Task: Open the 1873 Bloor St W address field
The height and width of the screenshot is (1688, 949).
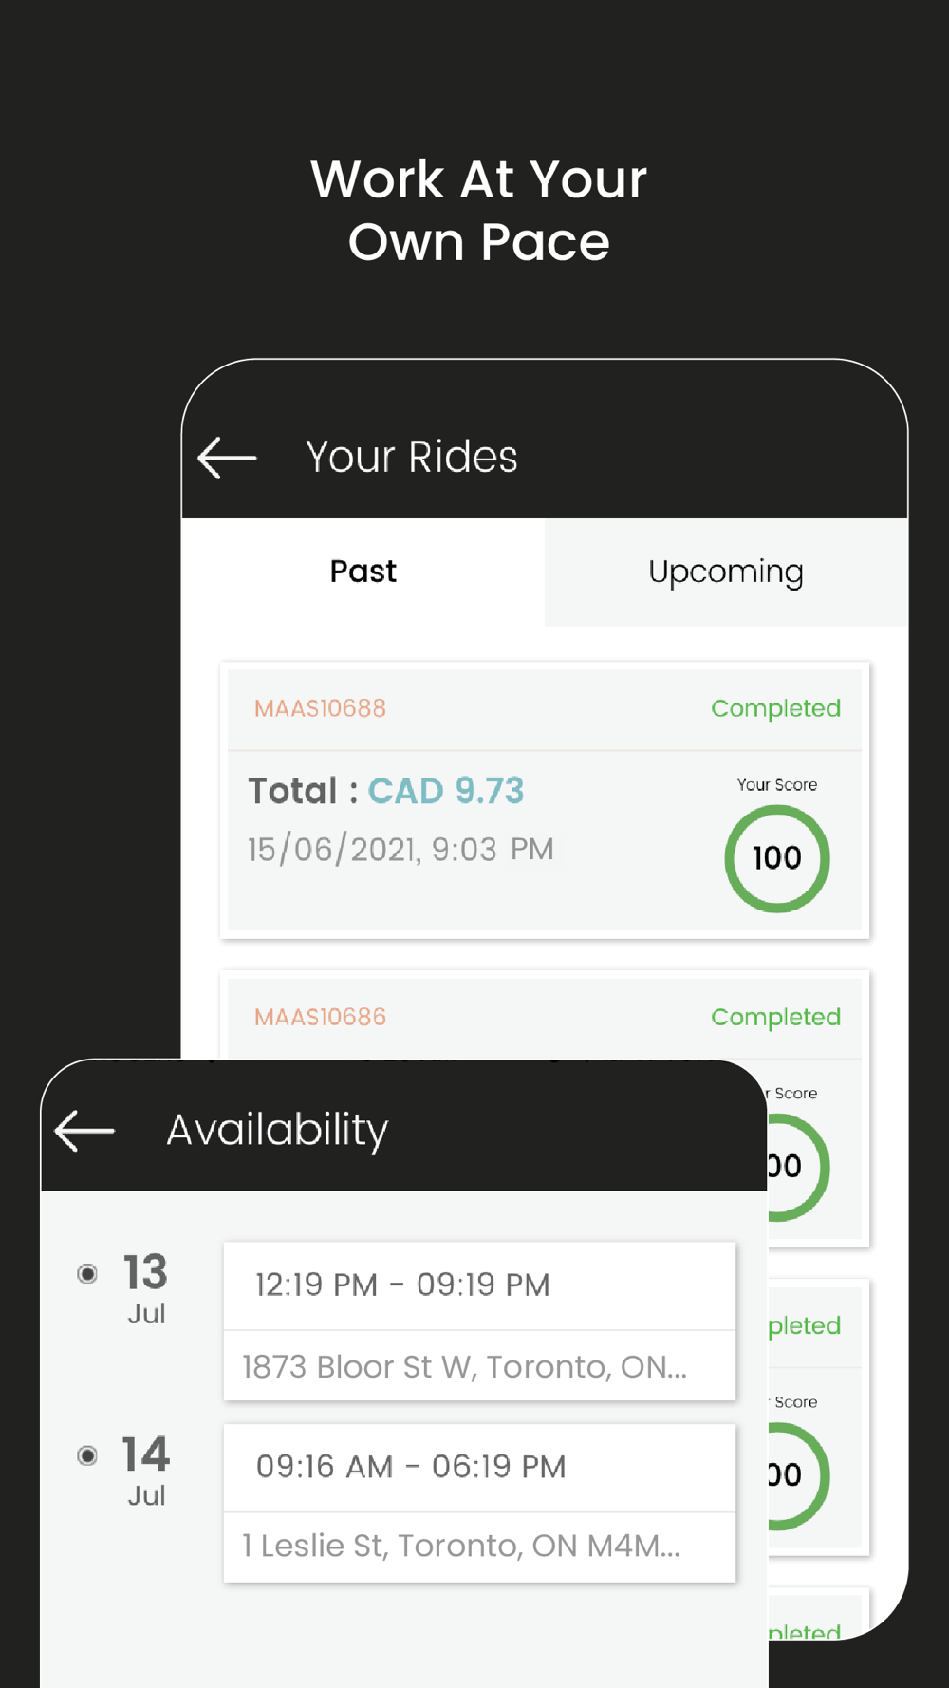Action: pyautogui.click(x=479, y=1365)
